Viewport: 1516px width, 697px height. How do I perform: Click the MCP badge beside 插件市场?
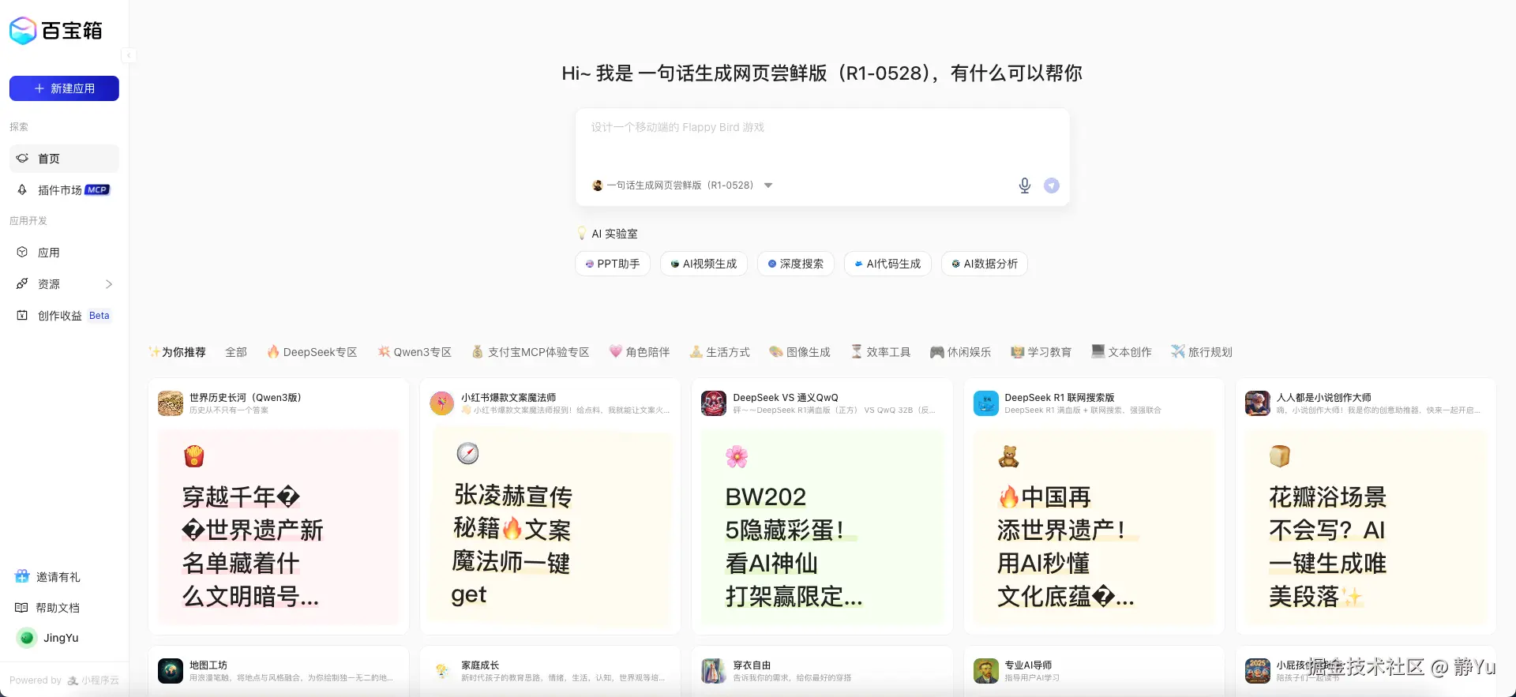(97, 190)
